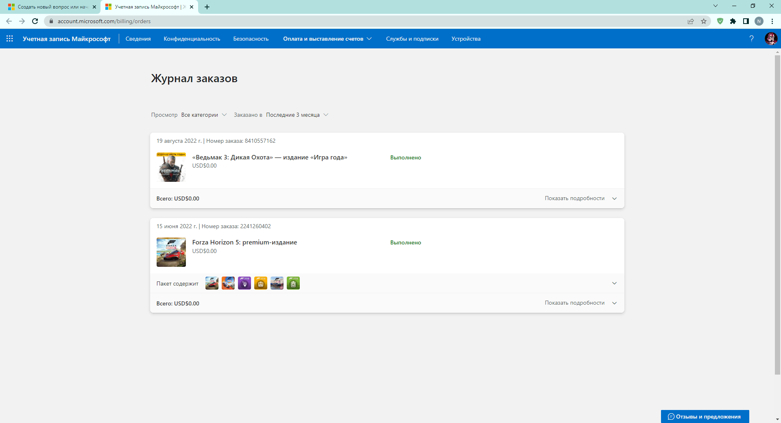Open Chrome profile N button
Viewport: 781px width, 423px height.
pos(759,21)
